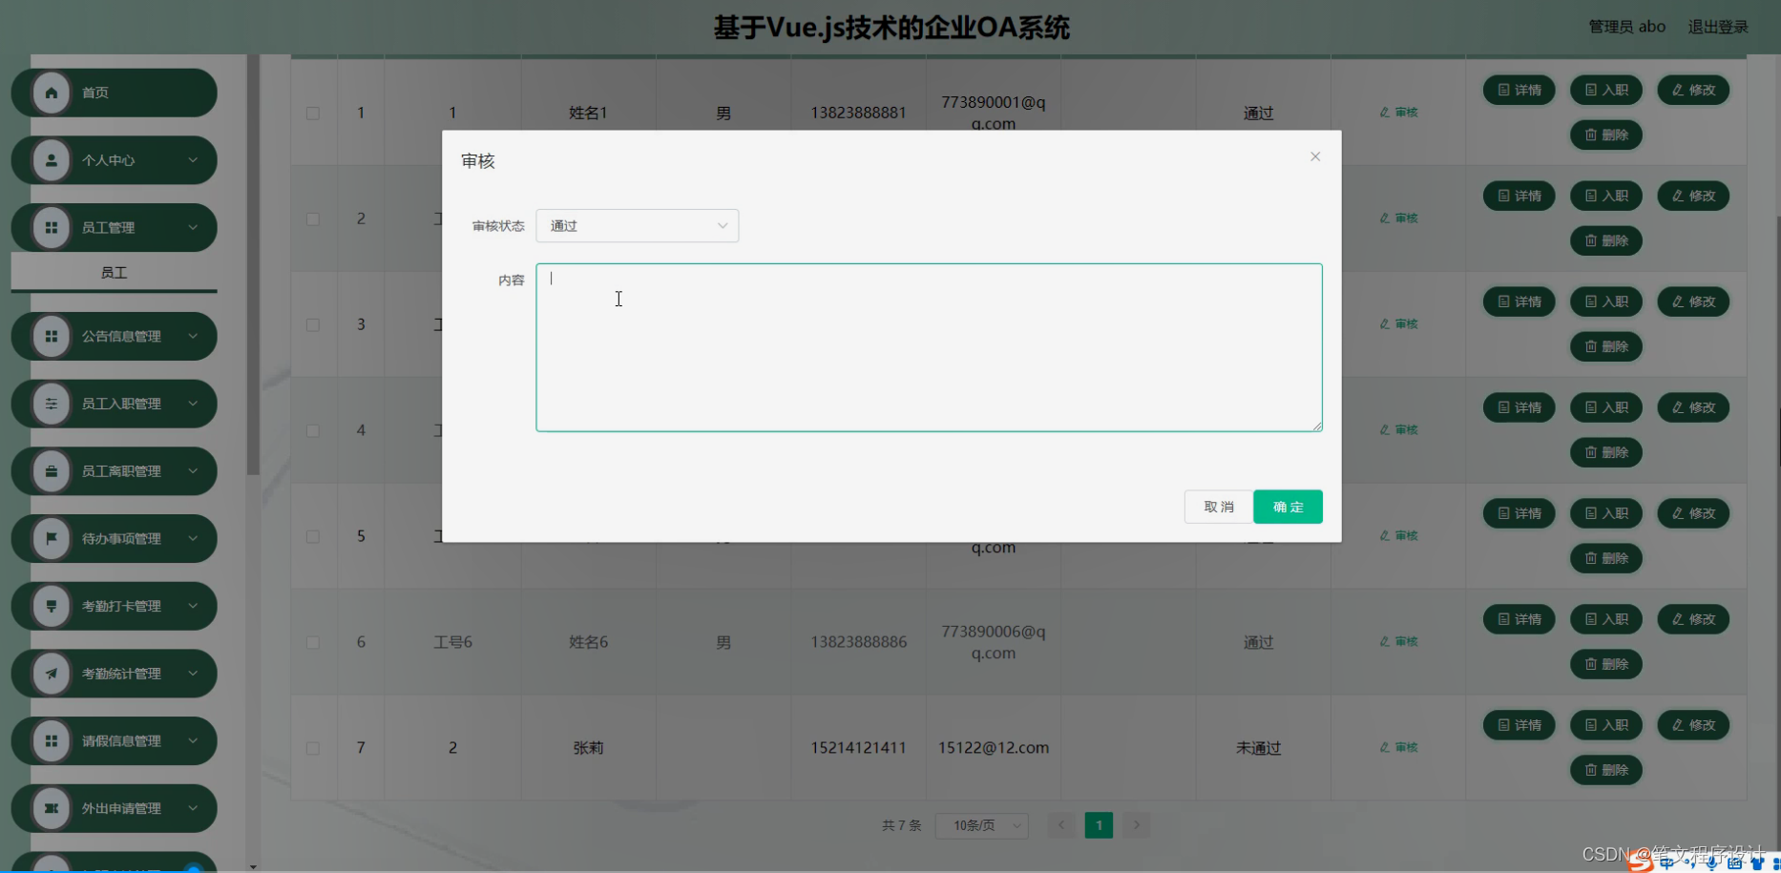The height and width of the screenshot is (873, 1781).
Task: Tick the checkbox beside 张莉
Action: tap(312, 748)
